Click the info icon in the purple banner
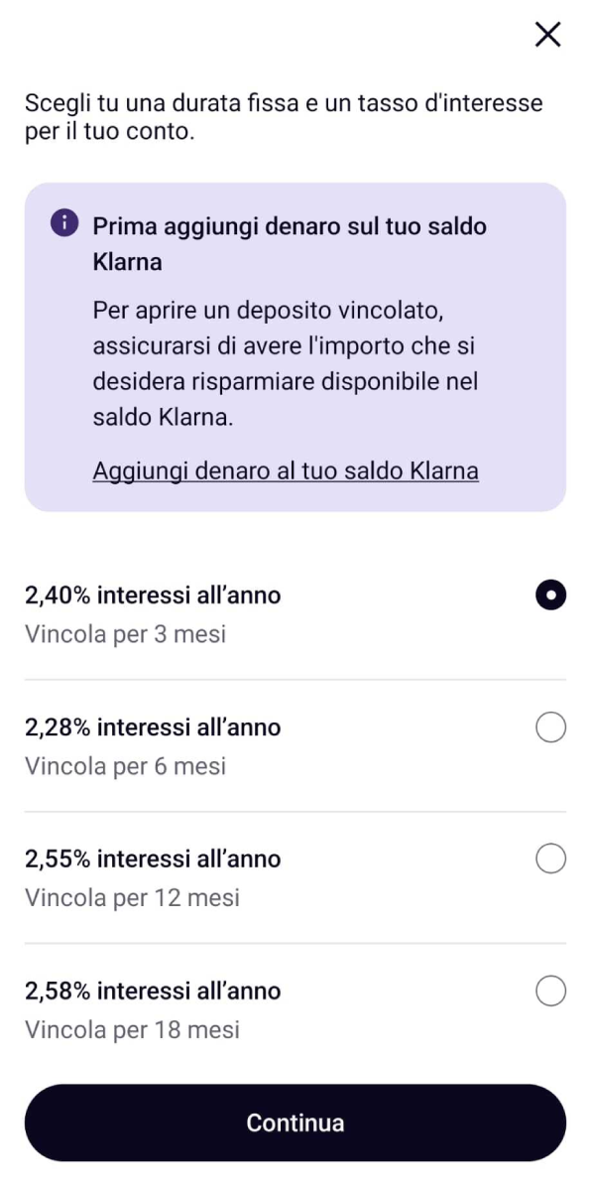The width and height of the screenshot is (591, 1191). click(63, 222)
